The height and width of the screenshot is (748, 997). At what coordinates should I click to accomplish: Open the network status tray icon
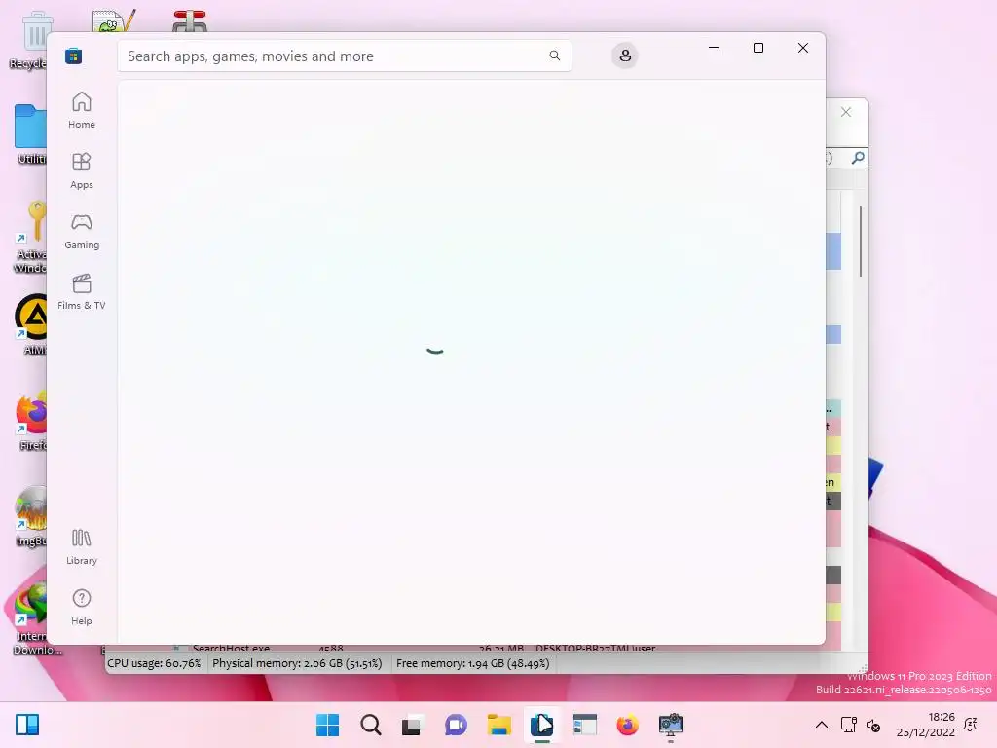click(848, 725)
